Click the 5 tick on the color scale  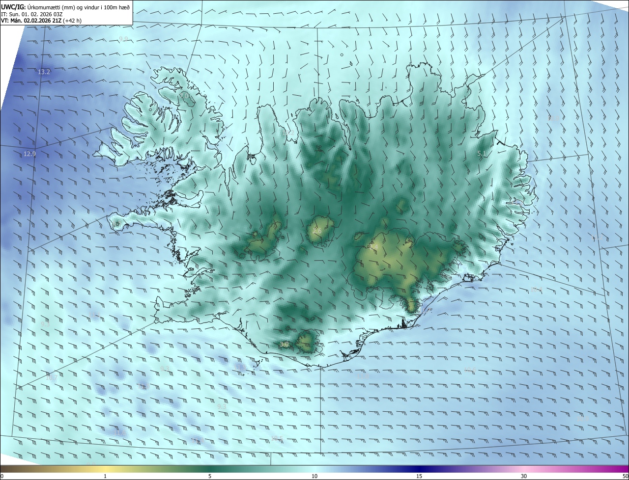(210, 476)
